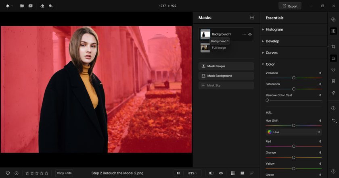The image size is (339, 178).
Task: Open the star logo app menu
Action: coord(8,6)
